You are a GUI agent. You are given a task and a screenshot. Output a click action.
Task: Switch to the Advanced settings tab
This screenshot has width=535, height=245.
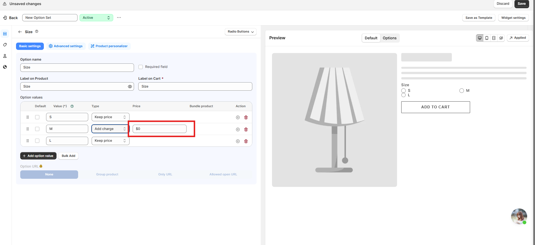click(x=66, y=46)
